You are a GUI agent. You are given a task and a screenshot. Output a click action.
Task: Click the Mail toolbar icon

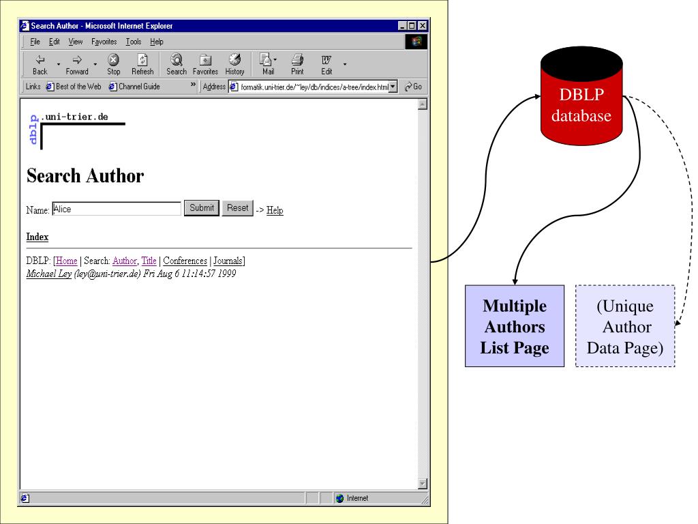point(267,64)
